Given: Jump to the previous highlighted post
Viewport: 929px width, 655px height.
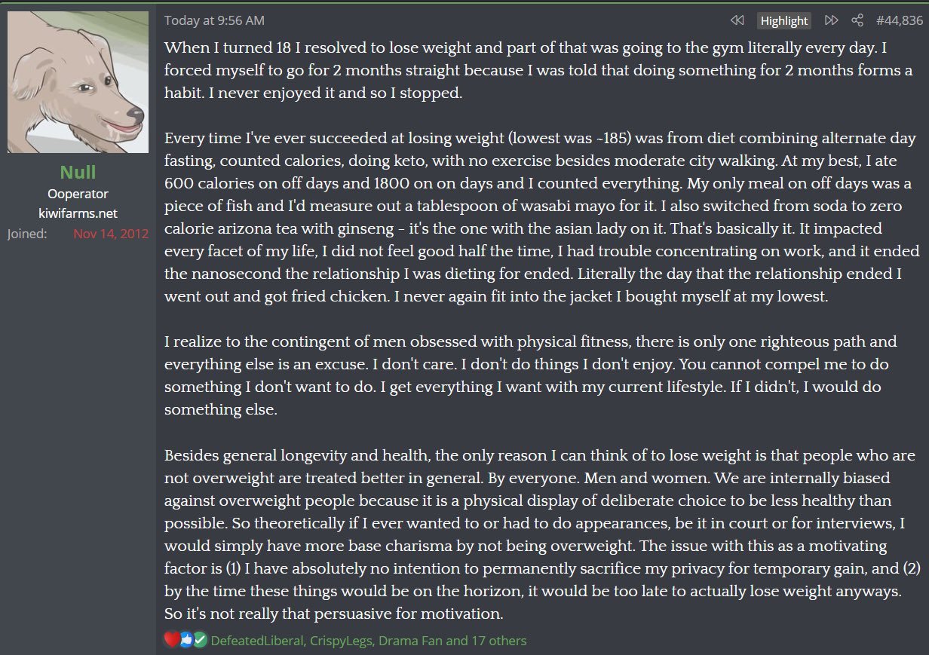Looking at the screenshot, I should pos(737,20).
